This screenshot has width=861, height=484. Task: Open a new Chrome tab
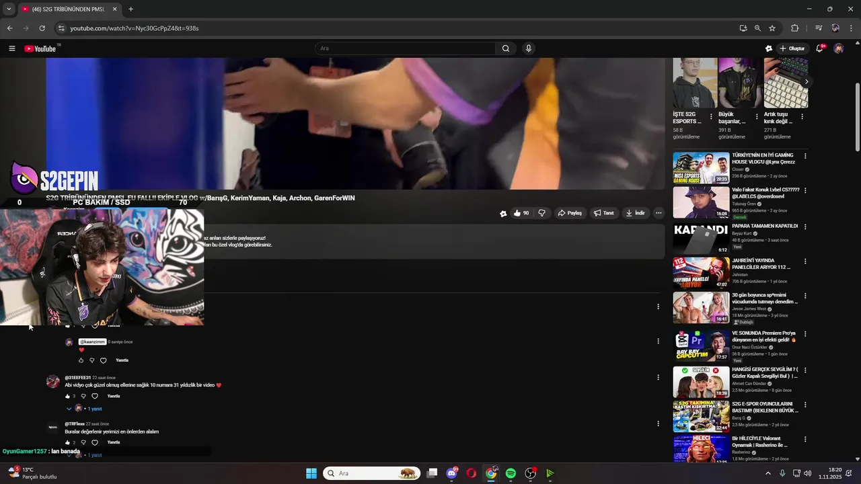point(130,9)
